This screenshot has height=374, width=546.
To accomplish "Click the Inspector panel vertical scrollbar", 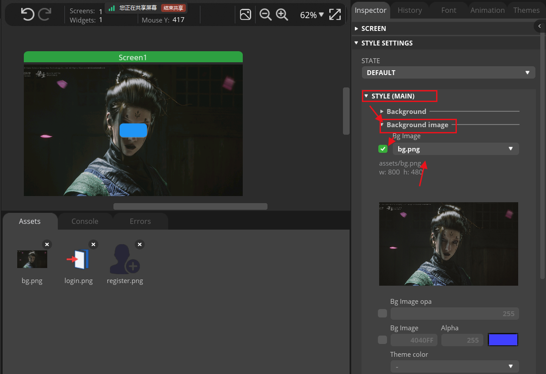I will pos(542,150).
